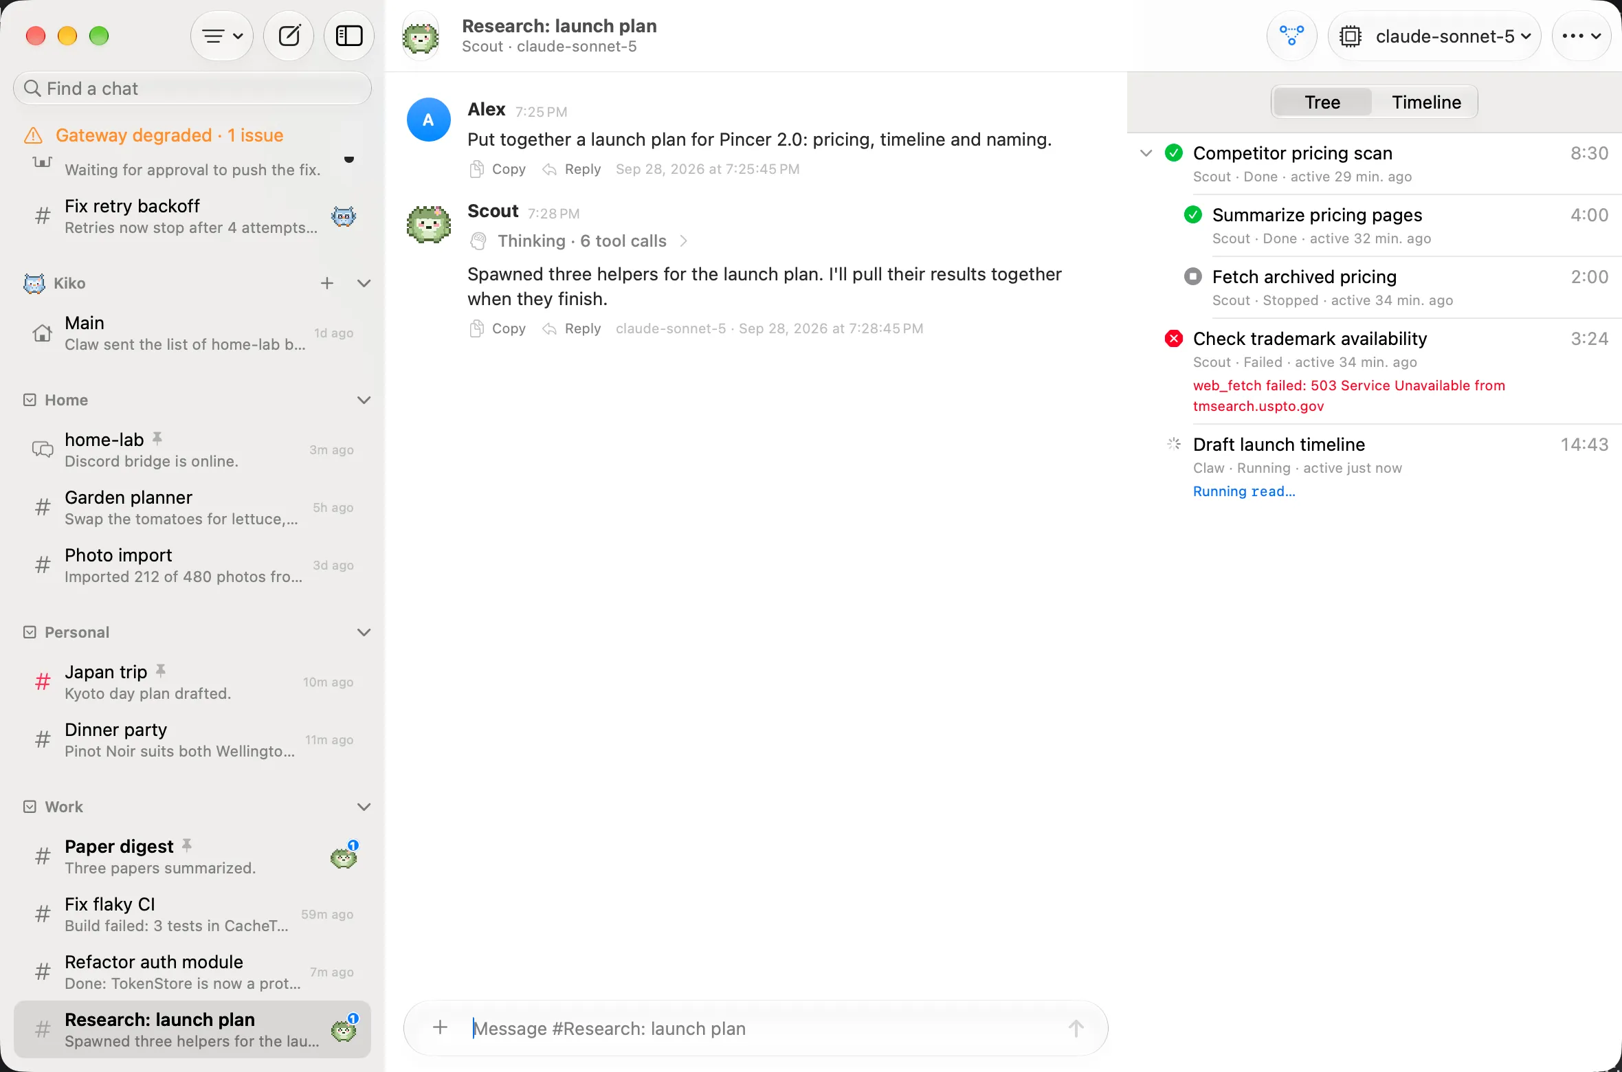Image resolution: width=1622 pixels, height=1072 pixels.
Task: Open the Fix flaky CI chat
Action: [x=192, y=914]
